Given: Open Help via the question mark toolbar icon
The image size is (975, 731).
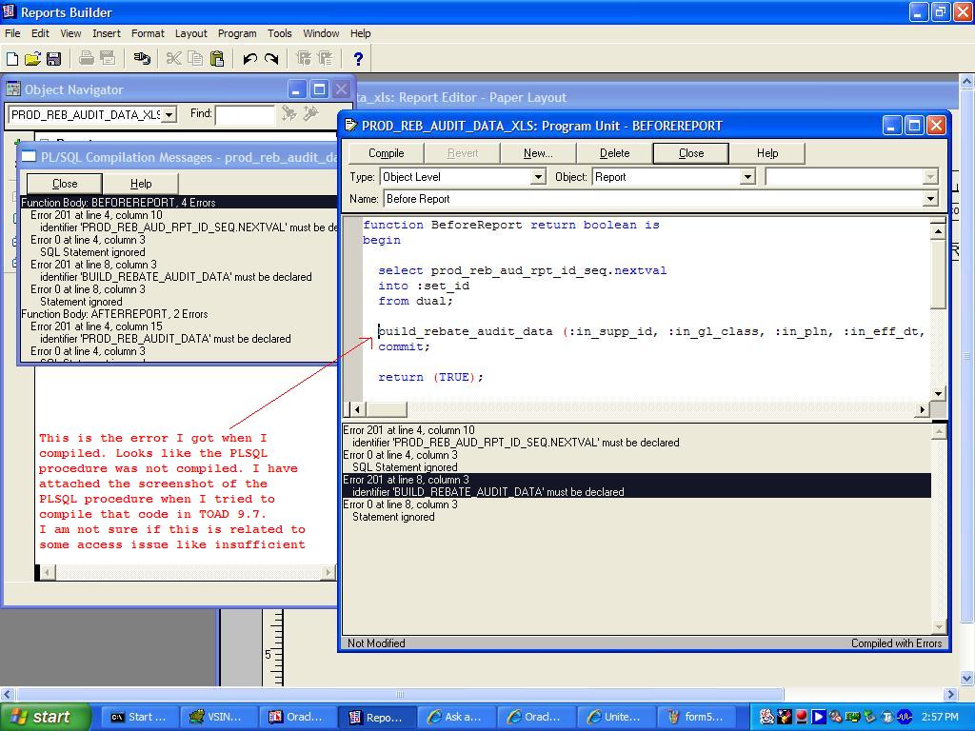Looking at the screenshot, I should tap(359, 58).
